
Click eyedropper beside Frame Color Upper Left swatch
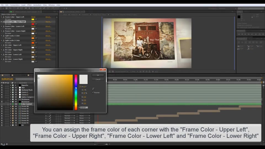pyautogui.click(x=36, y=19)
